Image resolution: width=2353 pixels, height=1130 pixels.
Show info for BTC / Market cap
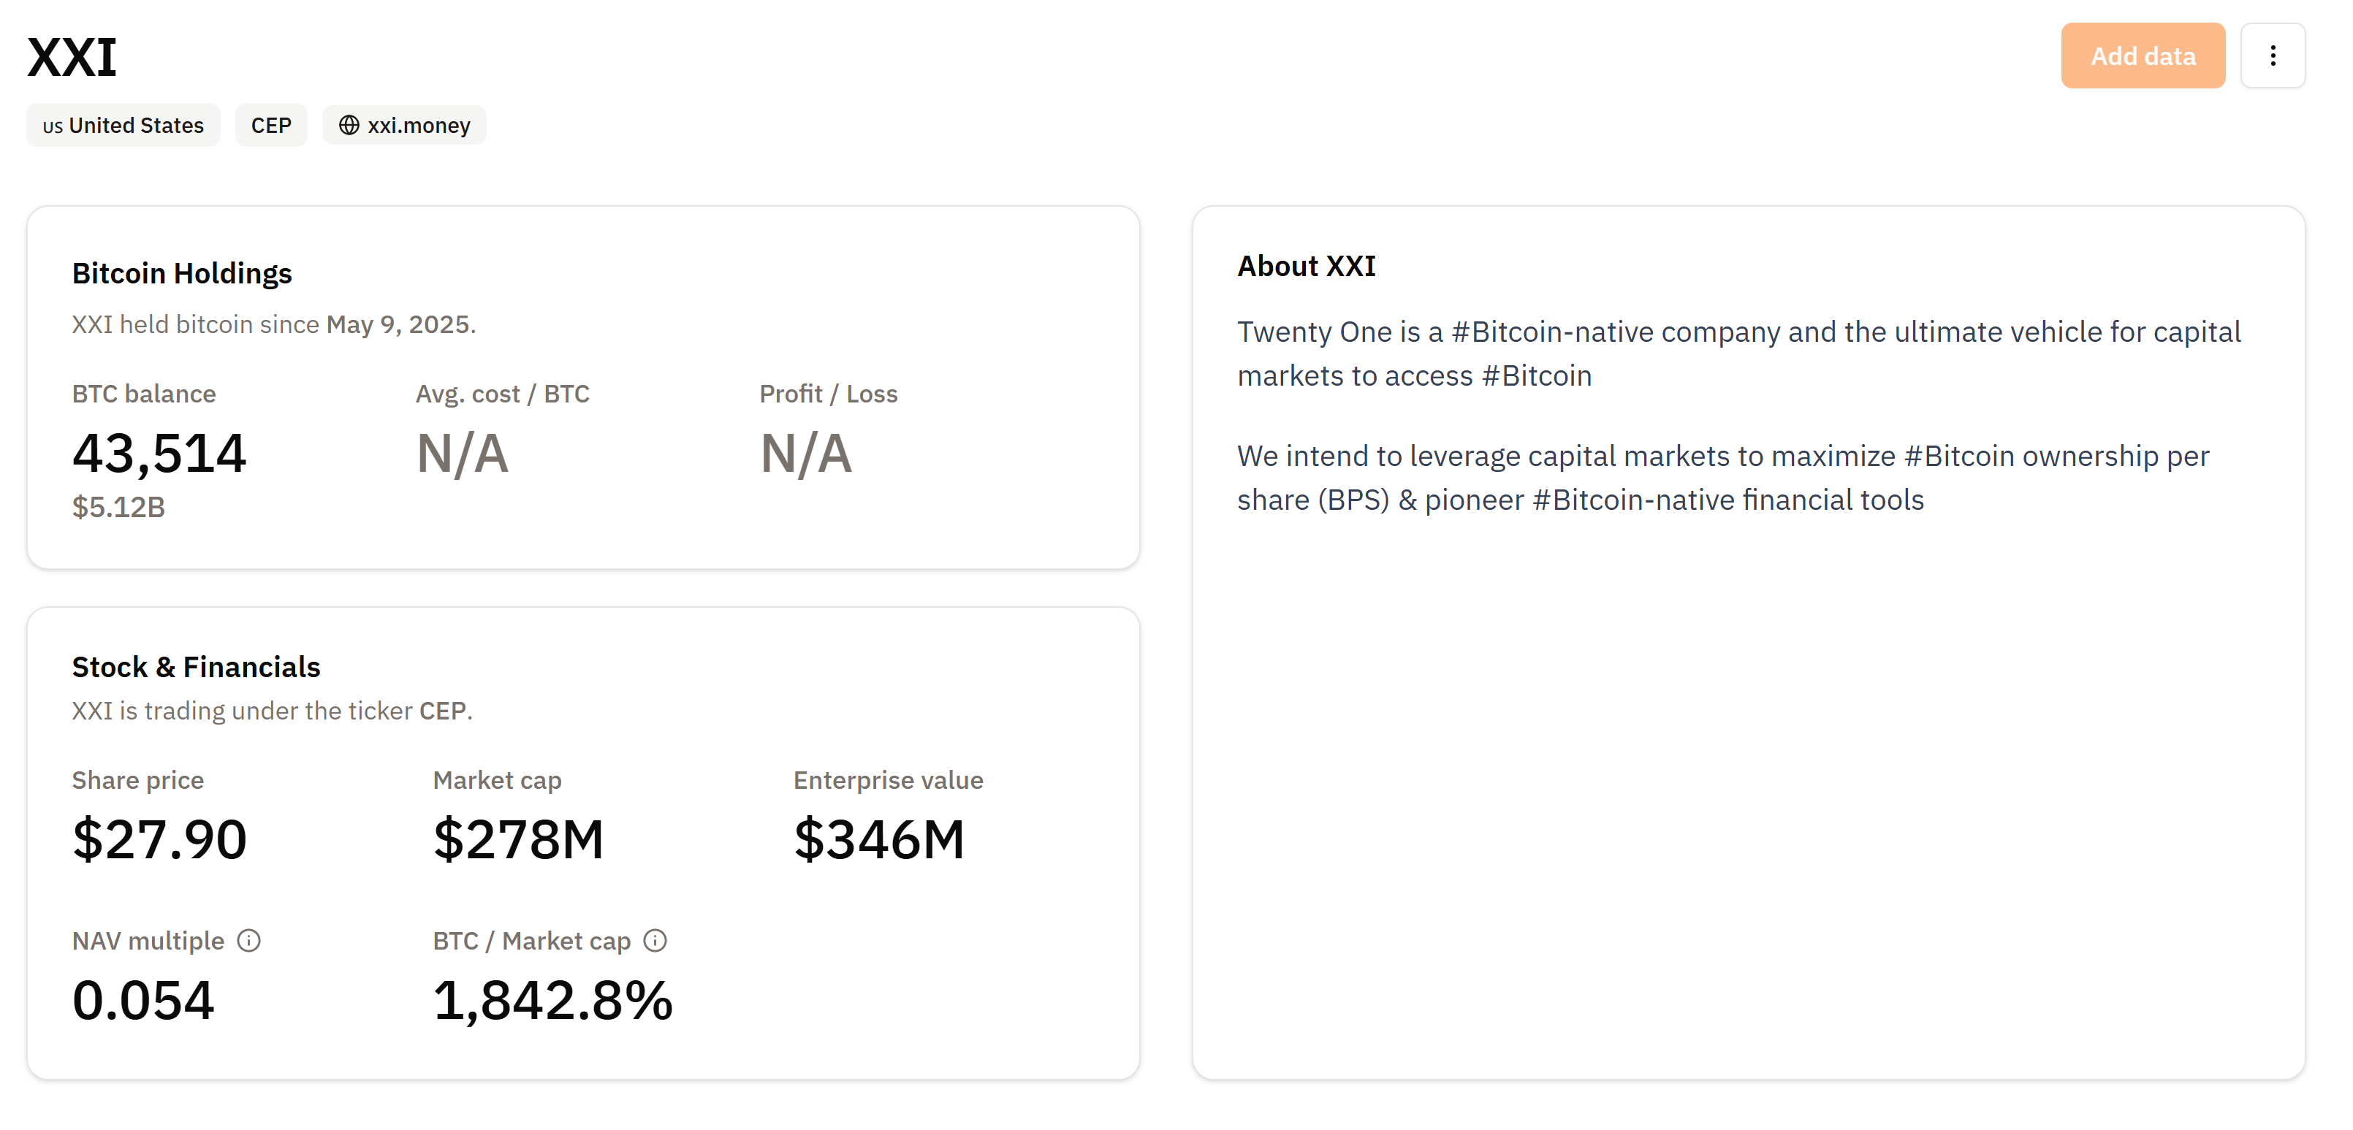[x=655, y=940]
